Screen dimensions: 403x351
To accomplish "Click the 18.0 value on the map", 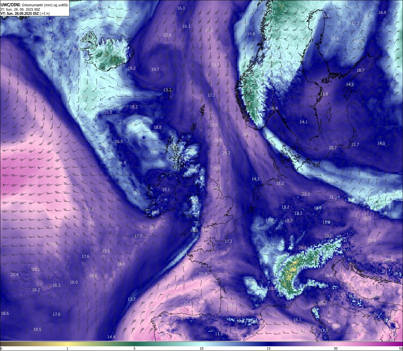I will (74, 282).
